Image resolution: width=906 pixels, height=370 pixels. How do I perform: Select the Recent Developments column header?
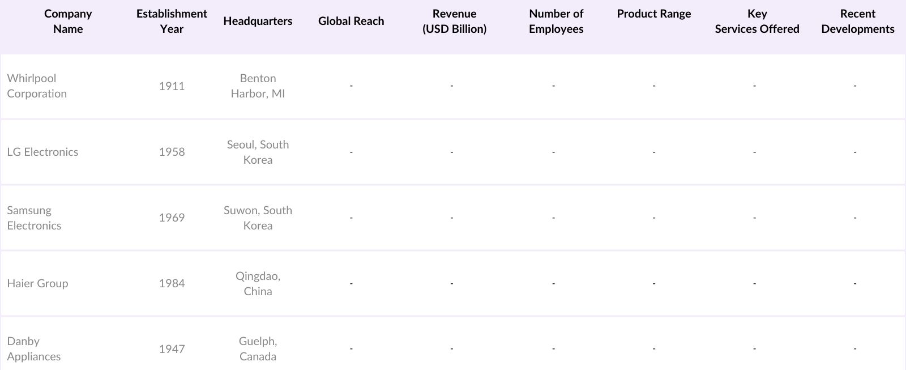(x=858, y=22)
